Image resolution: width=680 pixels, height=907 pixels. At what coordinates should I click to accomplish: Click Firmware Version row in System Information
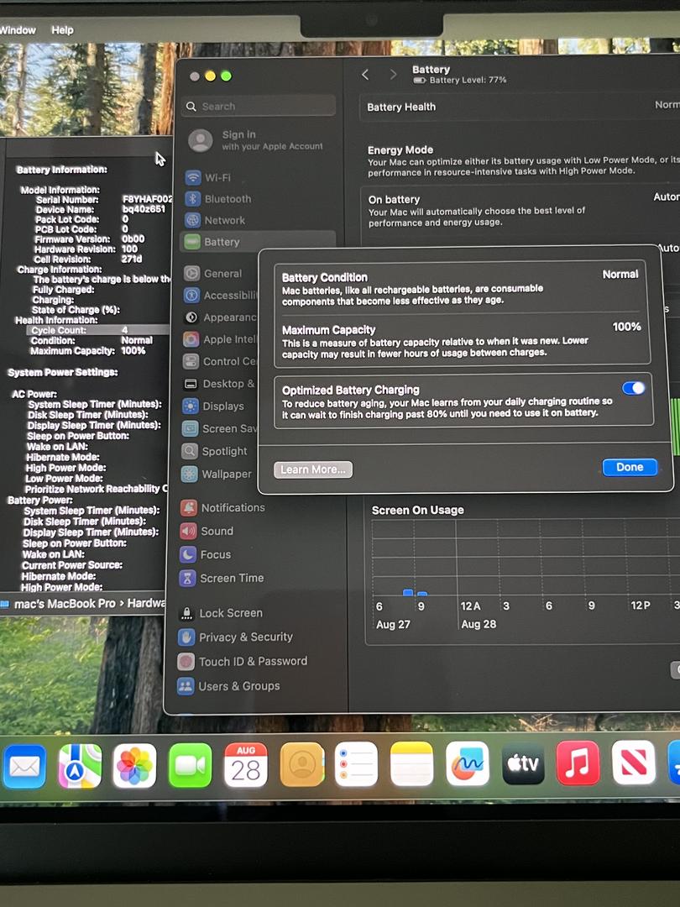90,239
